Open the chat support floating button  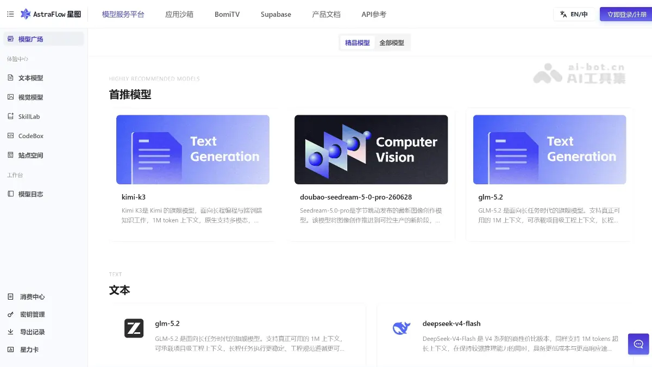click(638, 344)
